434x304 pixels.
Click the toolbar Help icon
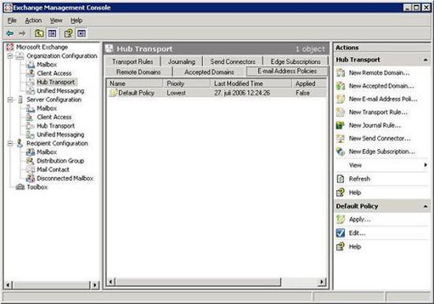pyautogui.click(x=68, y=33)
